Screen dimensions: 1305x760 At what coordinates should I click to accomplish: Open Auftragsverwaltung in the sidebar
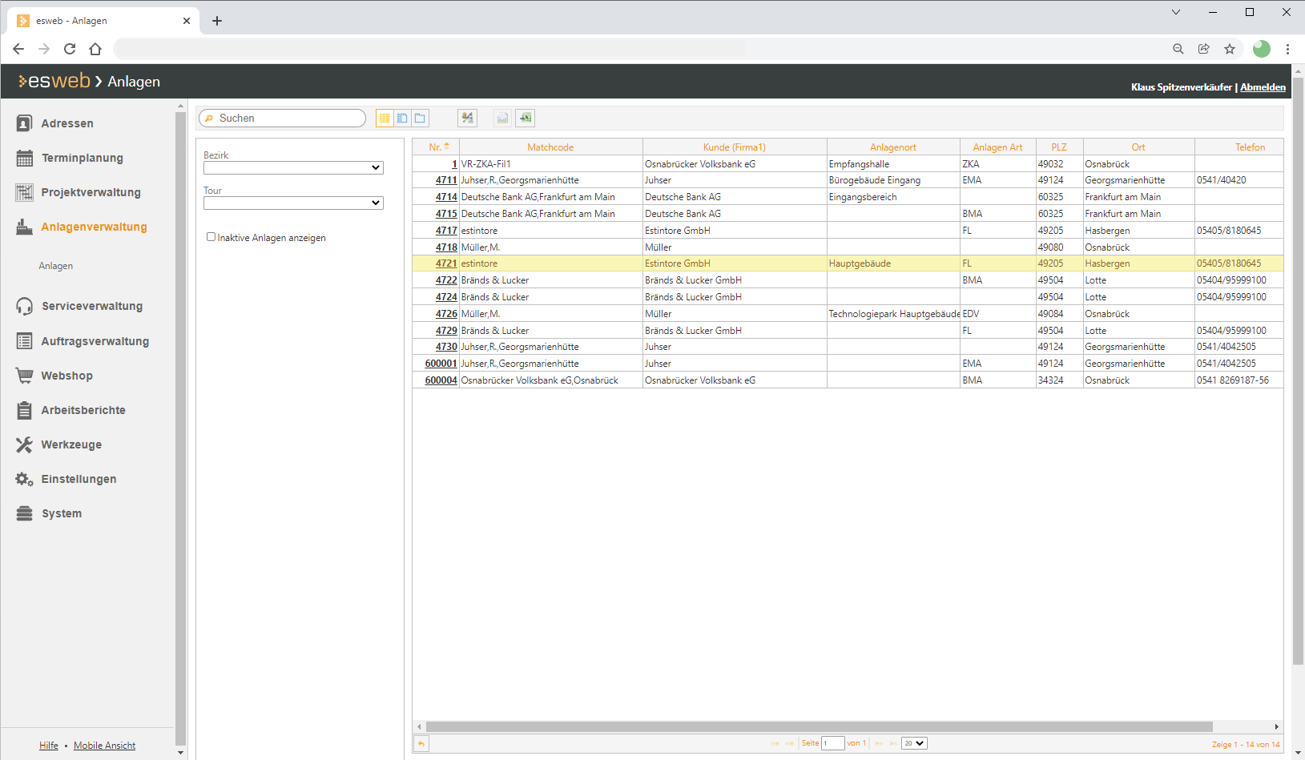95,341
